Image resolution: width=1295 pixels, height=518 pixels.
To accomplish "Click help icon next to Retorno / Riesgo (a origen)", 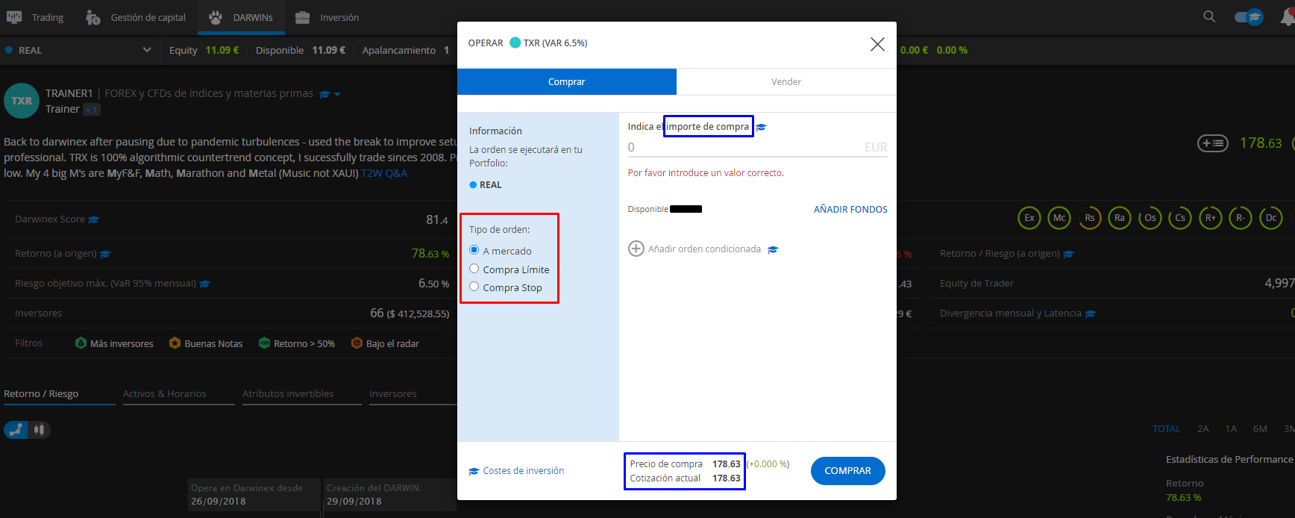I will point(1069,254).
